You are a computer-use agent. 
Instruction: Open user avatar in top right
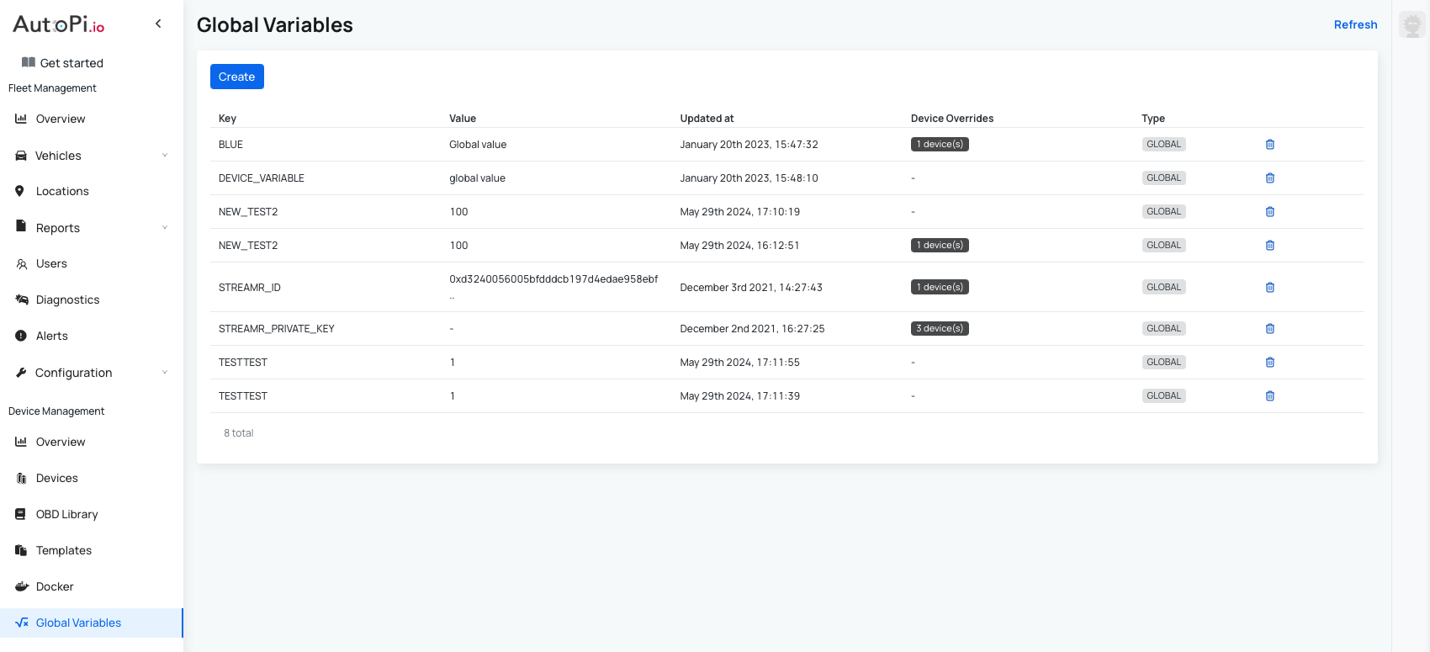coord(1411,24)
